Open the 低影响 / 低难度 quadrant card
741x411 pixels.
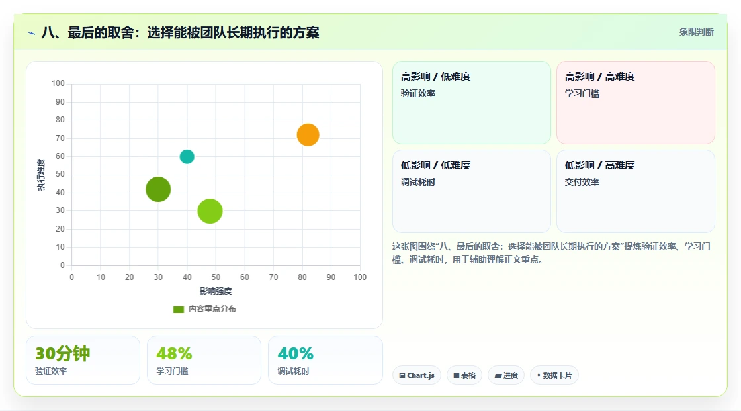[x=472, y=191]
